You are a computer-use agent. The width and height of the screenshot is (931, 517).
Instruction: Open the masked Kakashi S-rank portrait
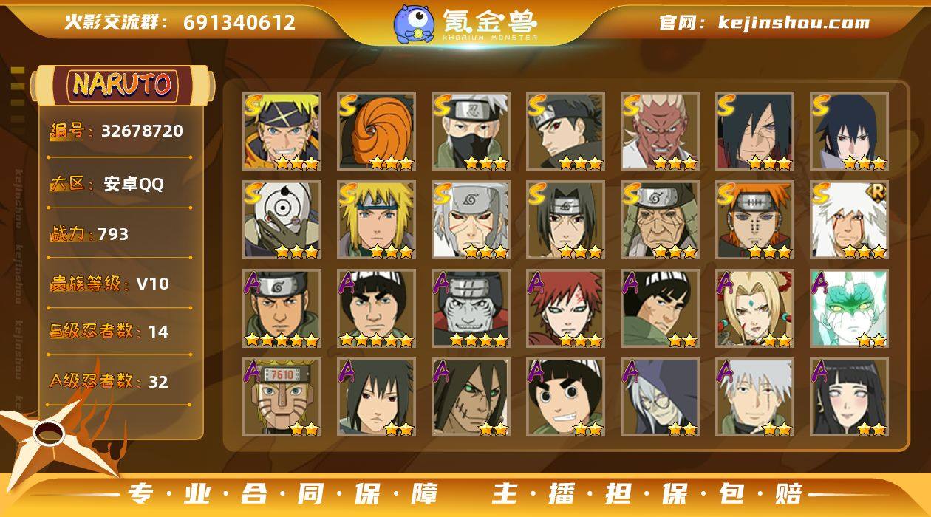(471, 131)
